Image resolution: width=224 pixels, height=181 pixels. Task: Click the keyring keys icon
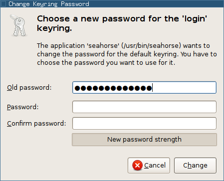tap(18, 25)
